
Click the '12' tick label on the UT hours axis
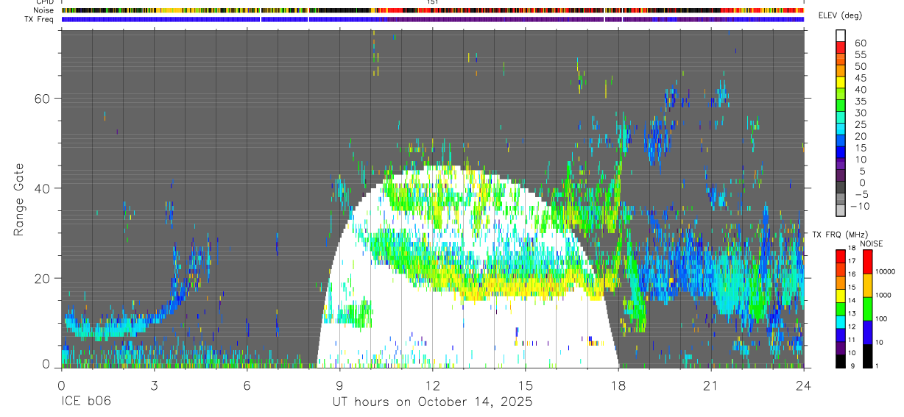coord(432,385)
